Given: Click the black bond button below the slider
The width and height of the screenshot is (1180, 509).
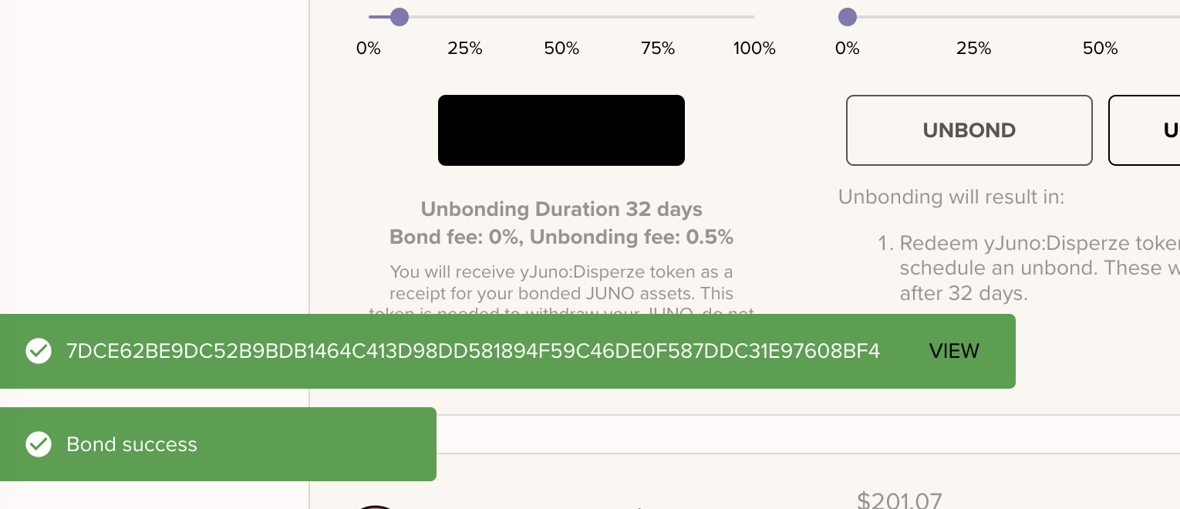Looking at the screenshot, I should pyautogui.click(x=561, y=130).
